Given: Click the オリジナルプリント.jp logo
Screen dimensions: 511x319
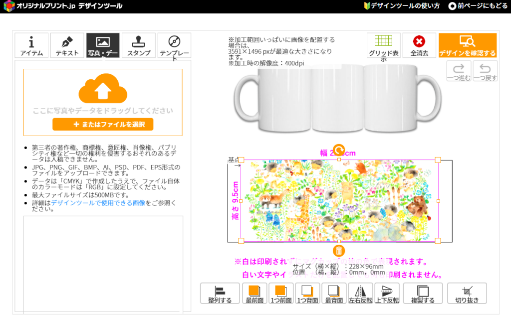Looking at the screenshot, I should click(63, 6).
